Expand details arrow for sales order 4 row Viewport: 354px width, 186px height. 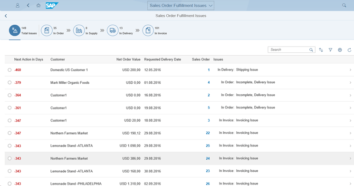(x=350, y=82)
